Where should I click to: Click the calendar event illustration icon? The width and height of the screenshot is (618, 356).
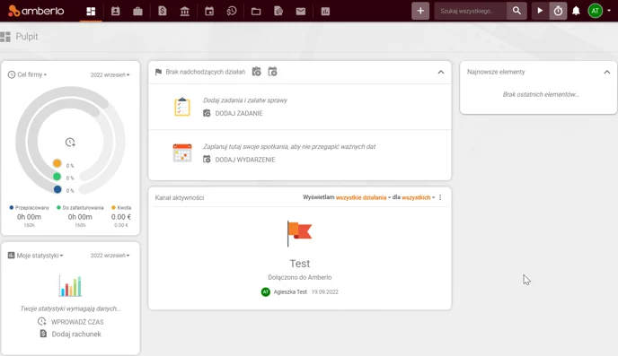(x=182, y=153)
